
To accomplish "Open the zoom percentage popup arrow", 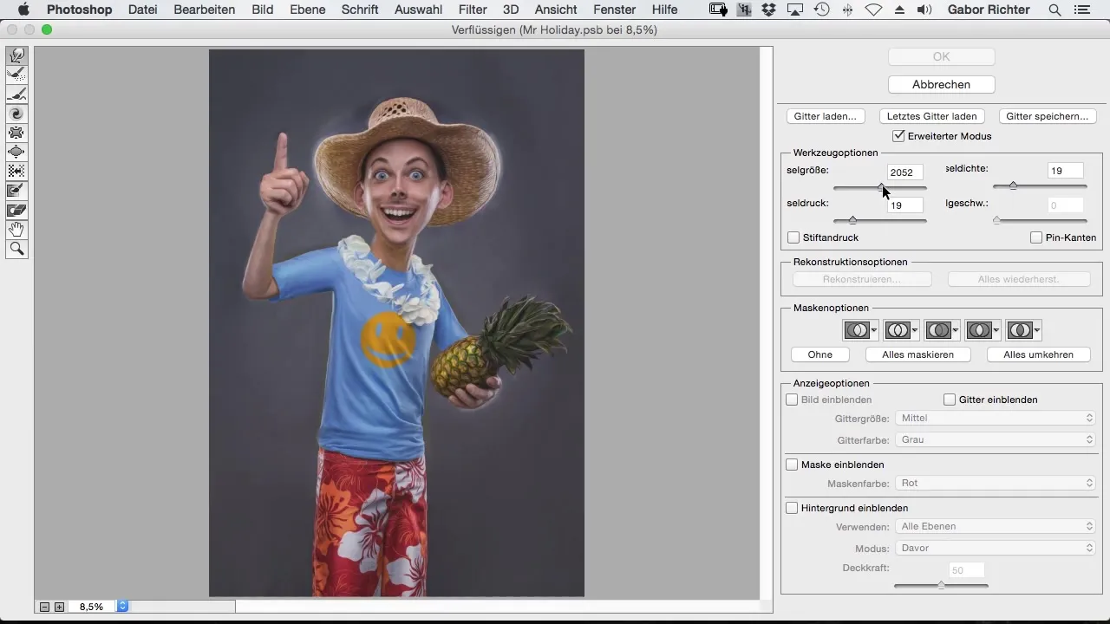I will 123,607.
